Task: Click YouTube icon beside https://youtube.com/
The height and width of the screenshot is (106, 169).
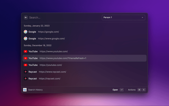Action: [x=26, y=65]
